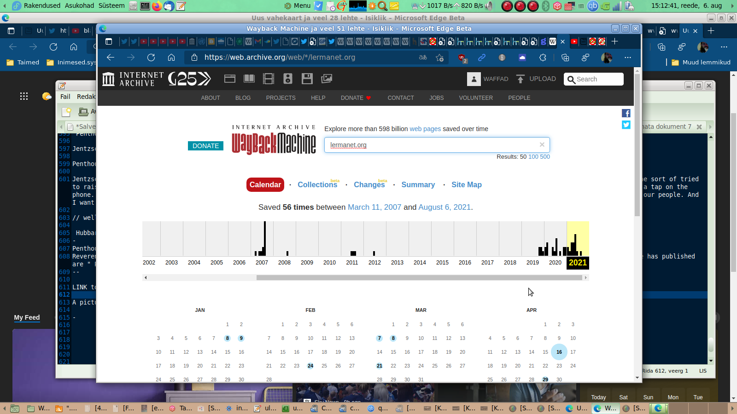Image resolution: width=737 pixels, height=414 pixels.
Task: Show 100 results
Action: [x=533, y=157]
